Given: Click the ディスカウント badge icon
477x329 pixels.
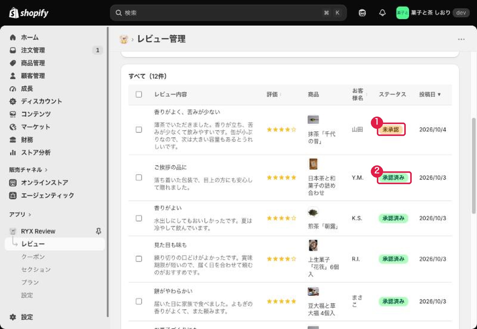Looking at the screenshot, I should pyautogui.click(x=13, y=101).
